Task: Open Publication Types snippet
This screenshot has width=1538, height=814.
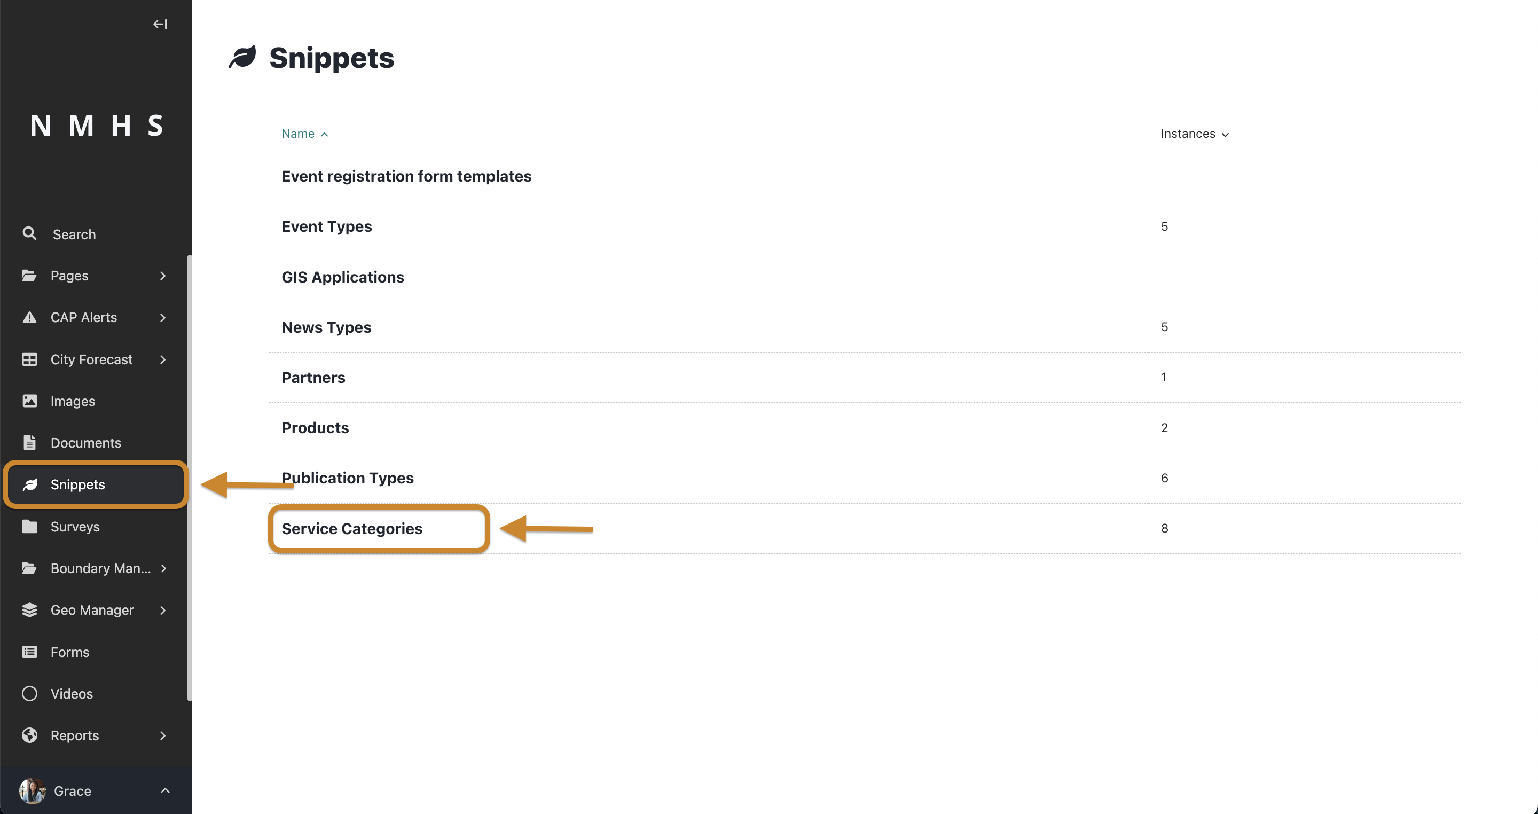Action: 347,477
